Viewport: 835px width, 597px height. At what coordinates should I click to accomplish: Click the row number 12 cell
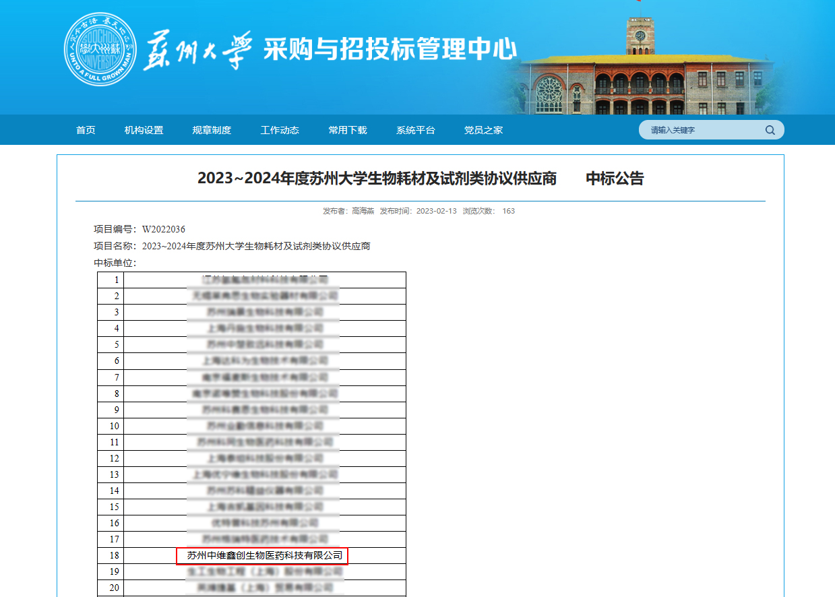[111, 458]
